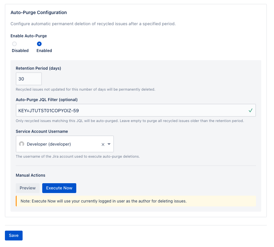Select the Enabled radio button
This screenshot has width=274, height=247.
pos(39,44)
